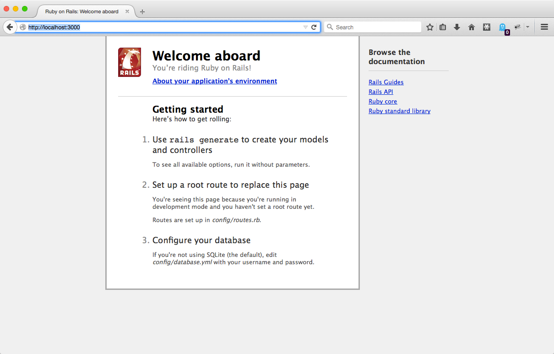Open the Ruby standard library link
This screenshot has width=554, height=354.
click(x=399, y=111)
